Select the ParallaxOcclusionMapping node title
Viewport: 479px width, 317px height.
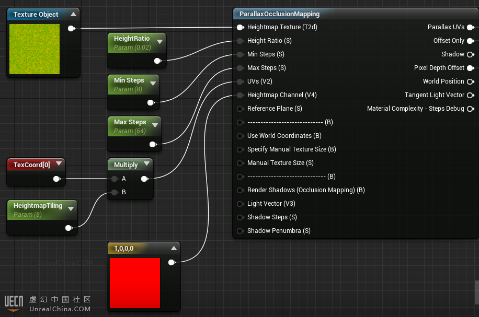(x=279, y=14)
